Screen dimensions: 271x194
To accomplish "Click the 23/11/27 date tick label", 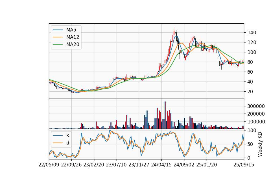I will (x=139, y=165).
